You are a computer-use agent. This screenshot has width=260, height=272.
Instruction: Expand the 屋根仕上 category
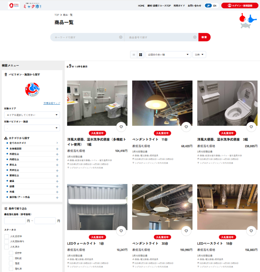pos(57,176)
